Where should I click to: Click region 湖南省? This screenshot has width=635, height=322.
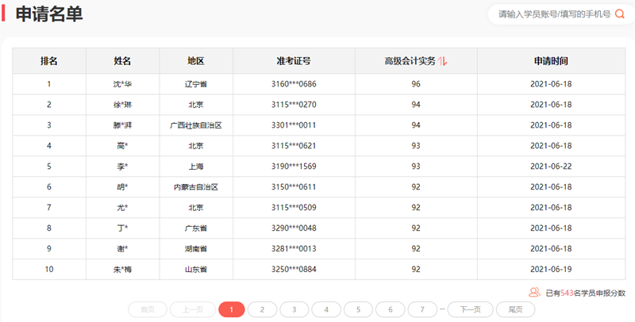tap(195, 248)
